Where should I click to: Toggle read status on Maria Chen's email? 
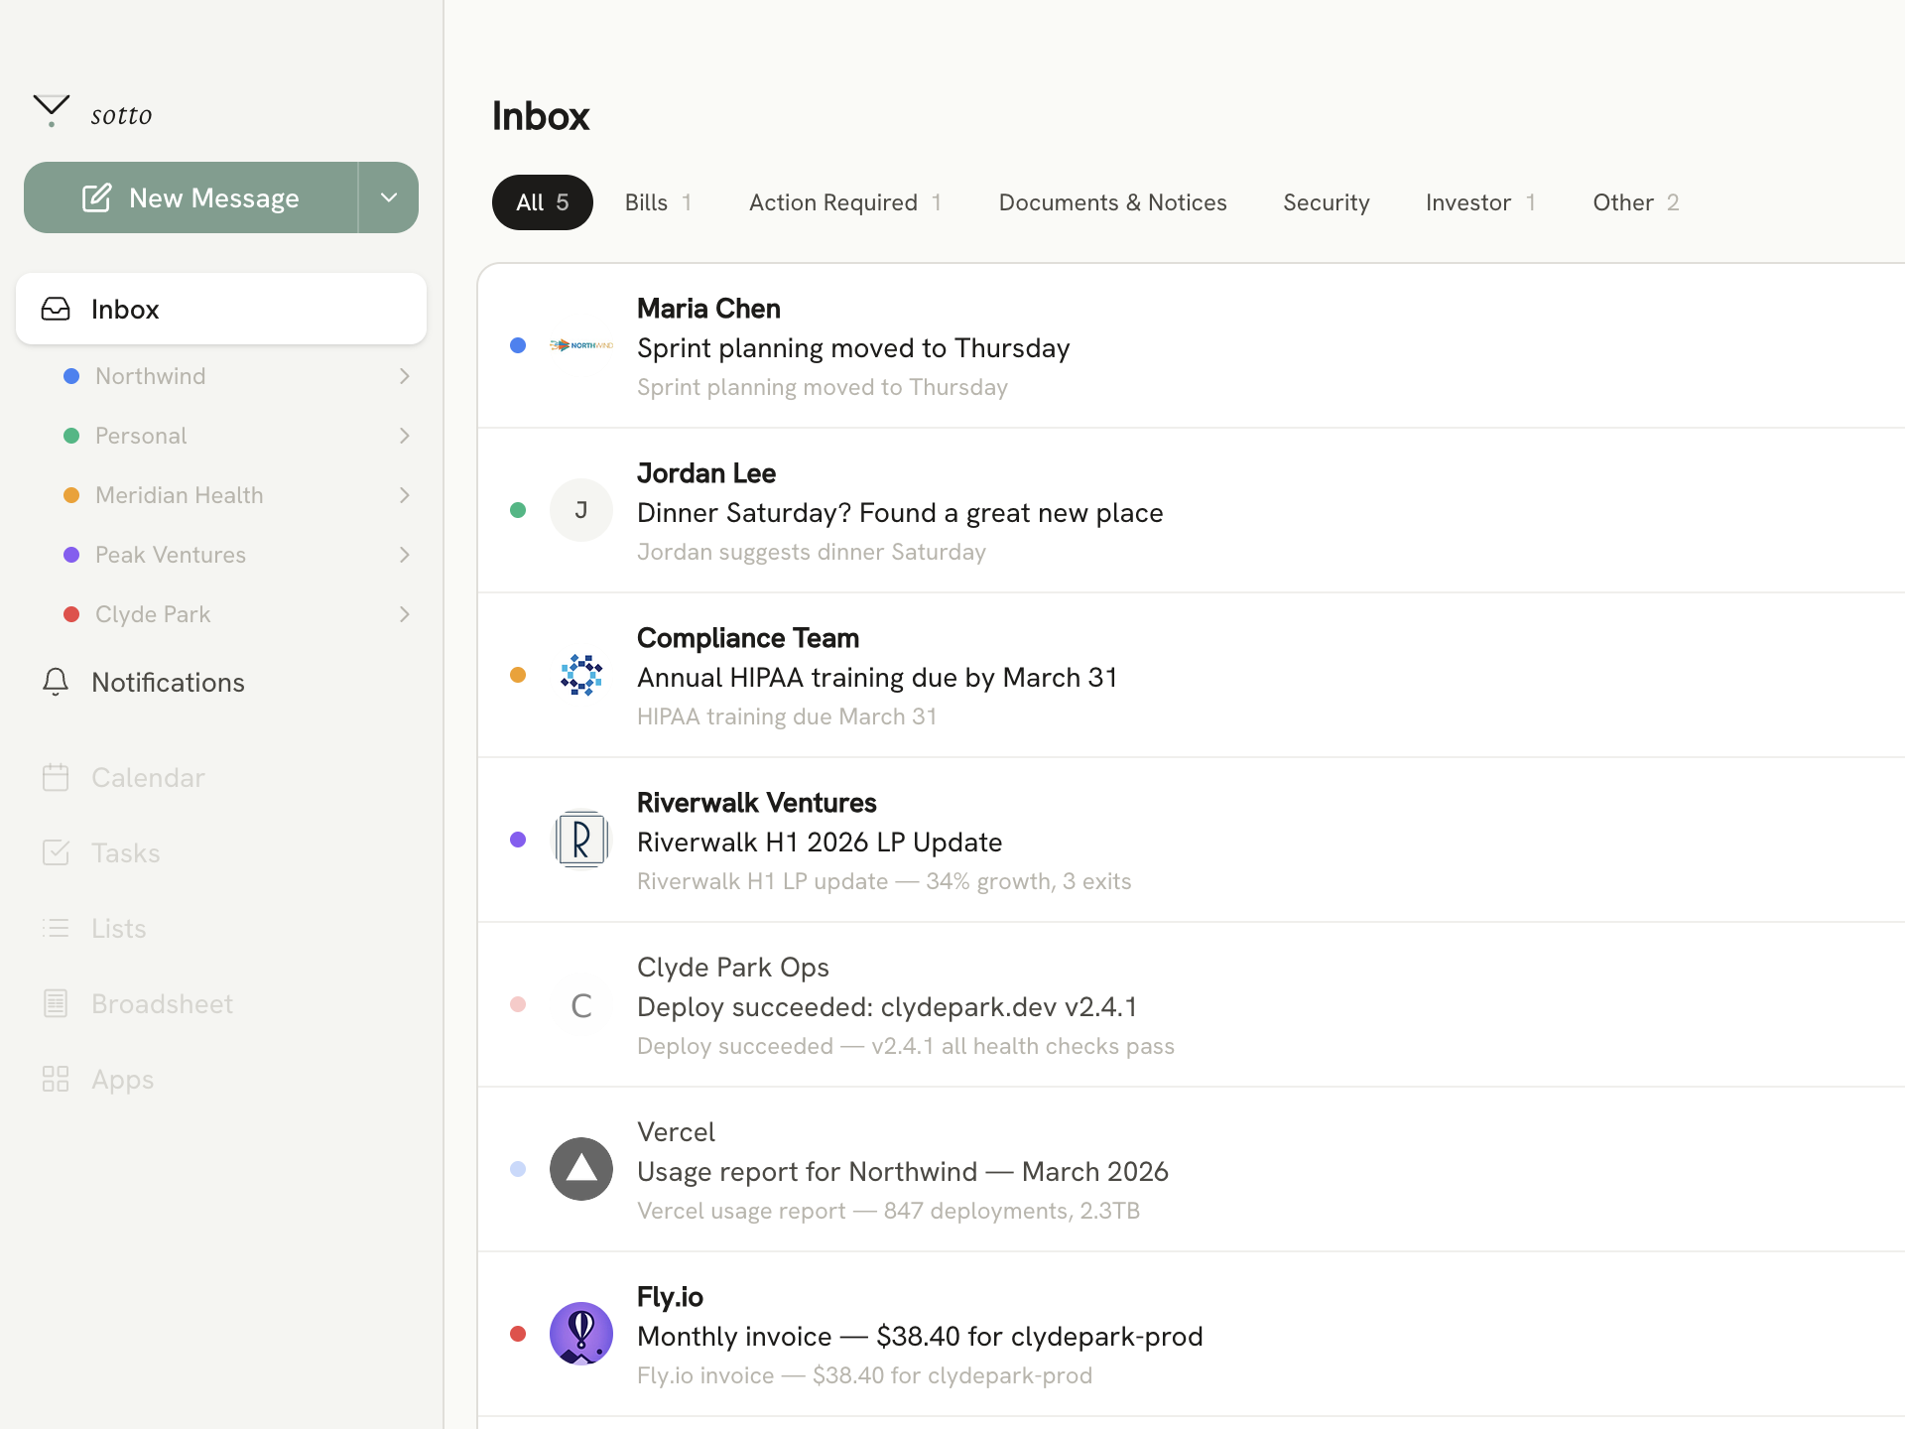[x=517, y=345]
